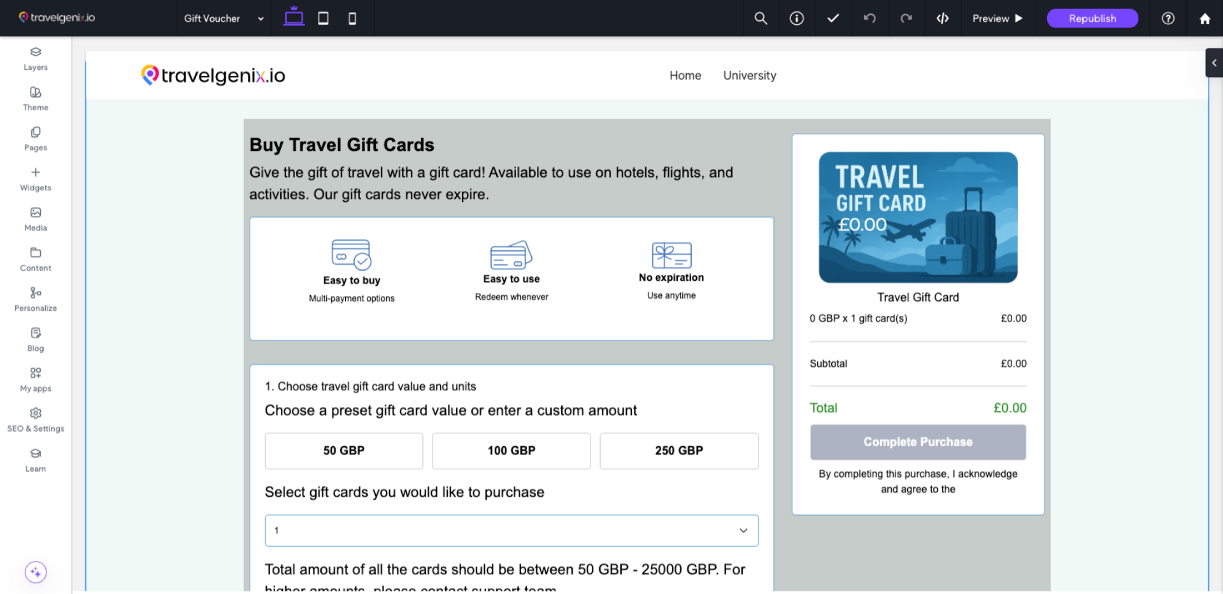The width and height of the screenshot is (1223, 594).
Task: Switch to mobile preview mode
Action: pyautogui.click(x=352, y=18)
